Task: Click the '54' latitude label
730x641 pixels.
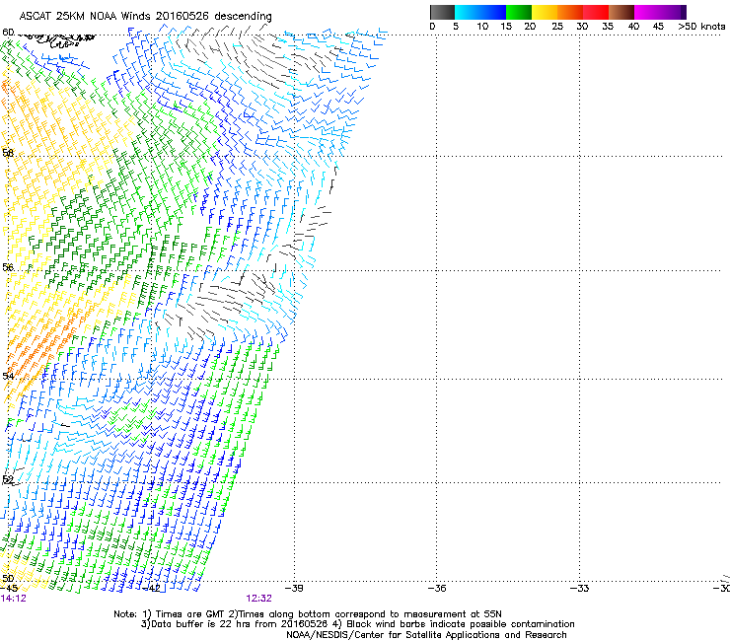Action: pos(8,376)
